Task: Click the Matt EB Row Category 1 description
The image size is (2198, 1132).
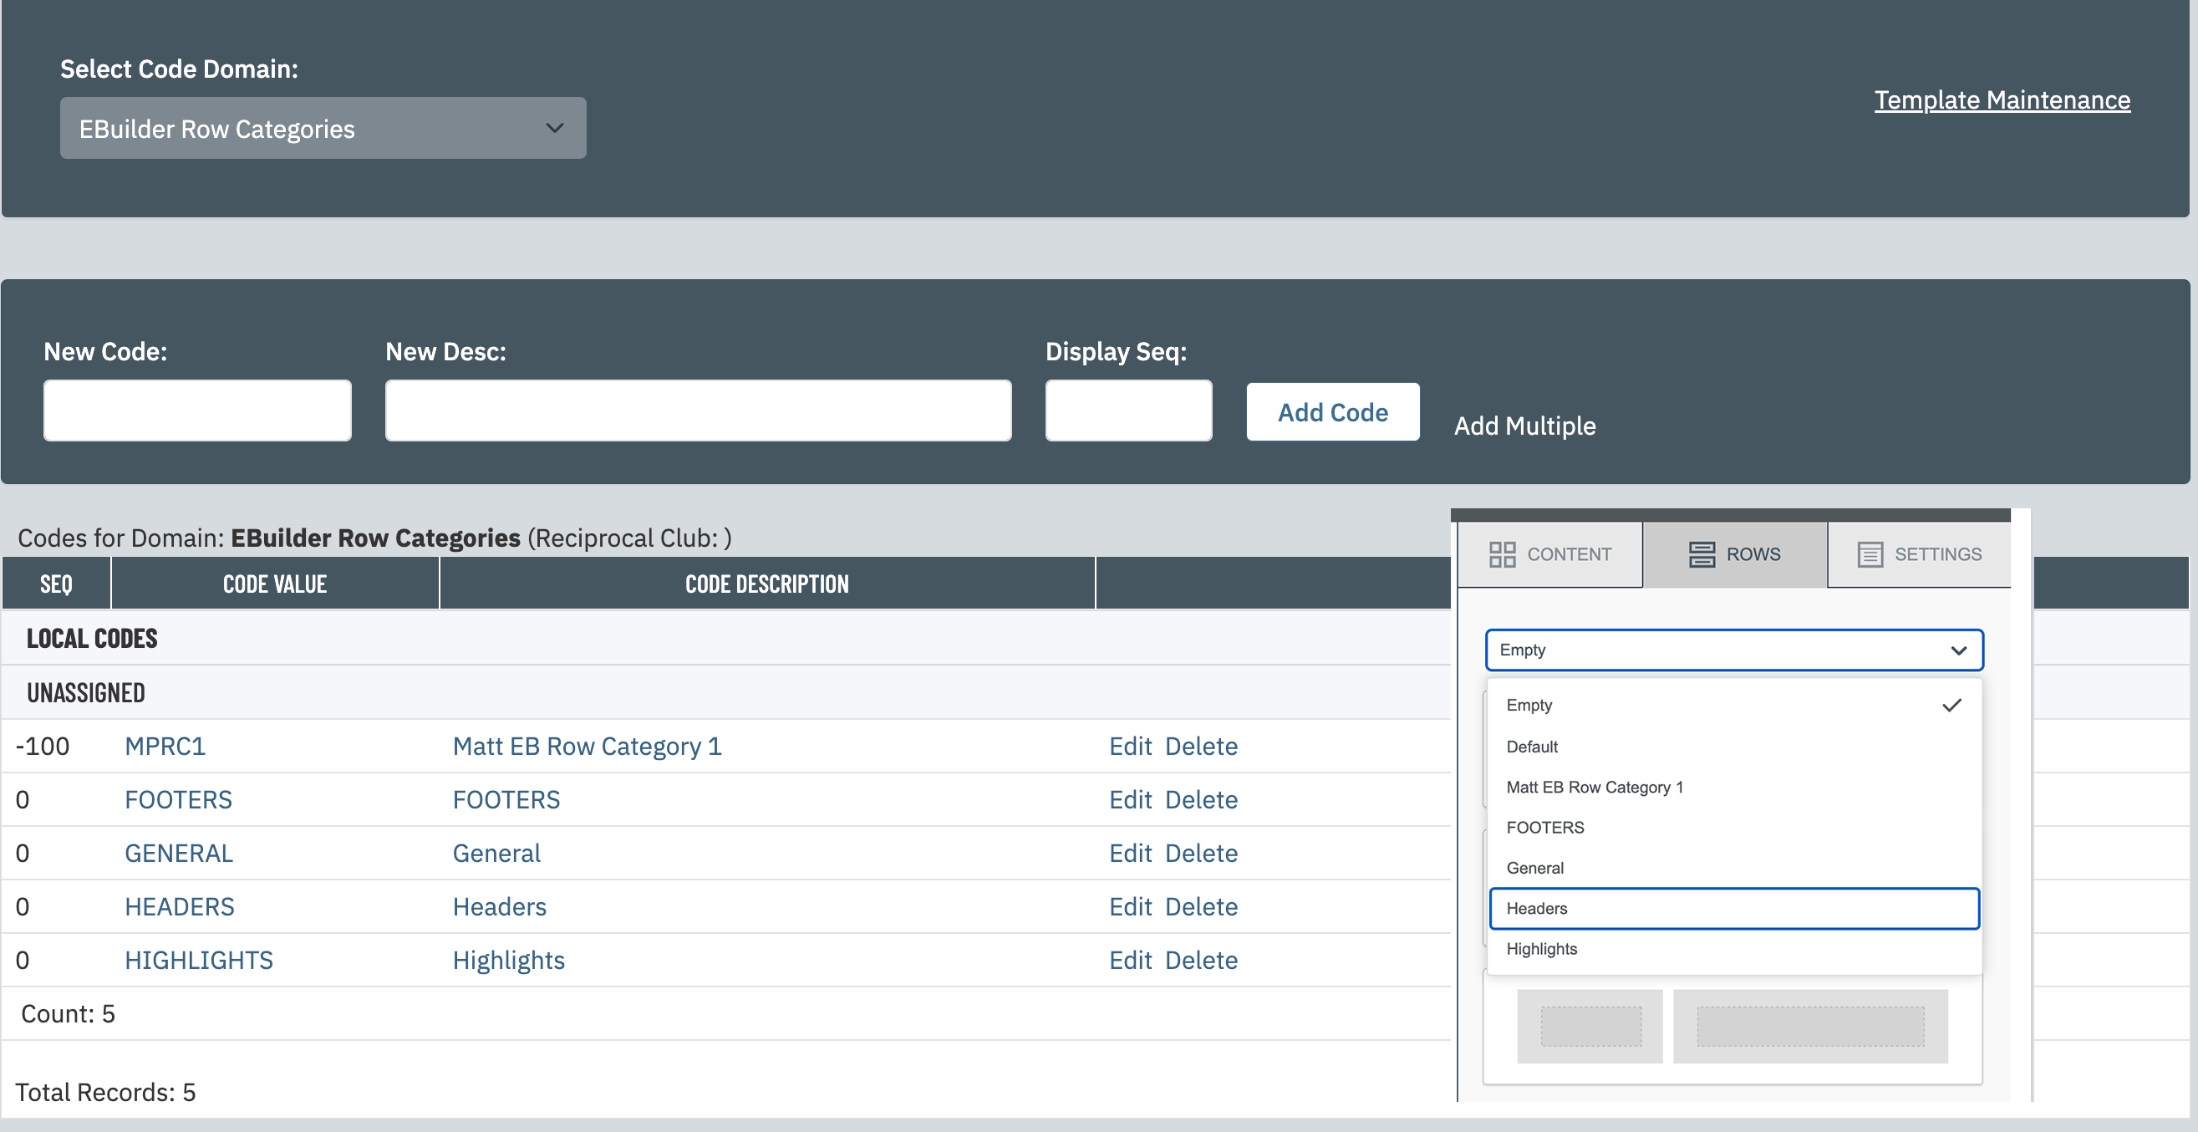Action: click(587, 746)
